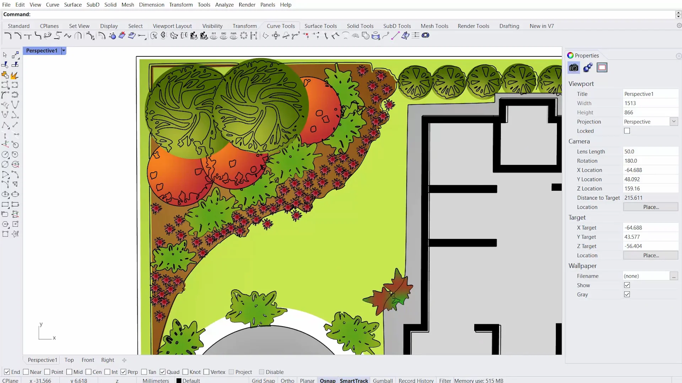Click the Fit curve icon

(x=213, y=35)
